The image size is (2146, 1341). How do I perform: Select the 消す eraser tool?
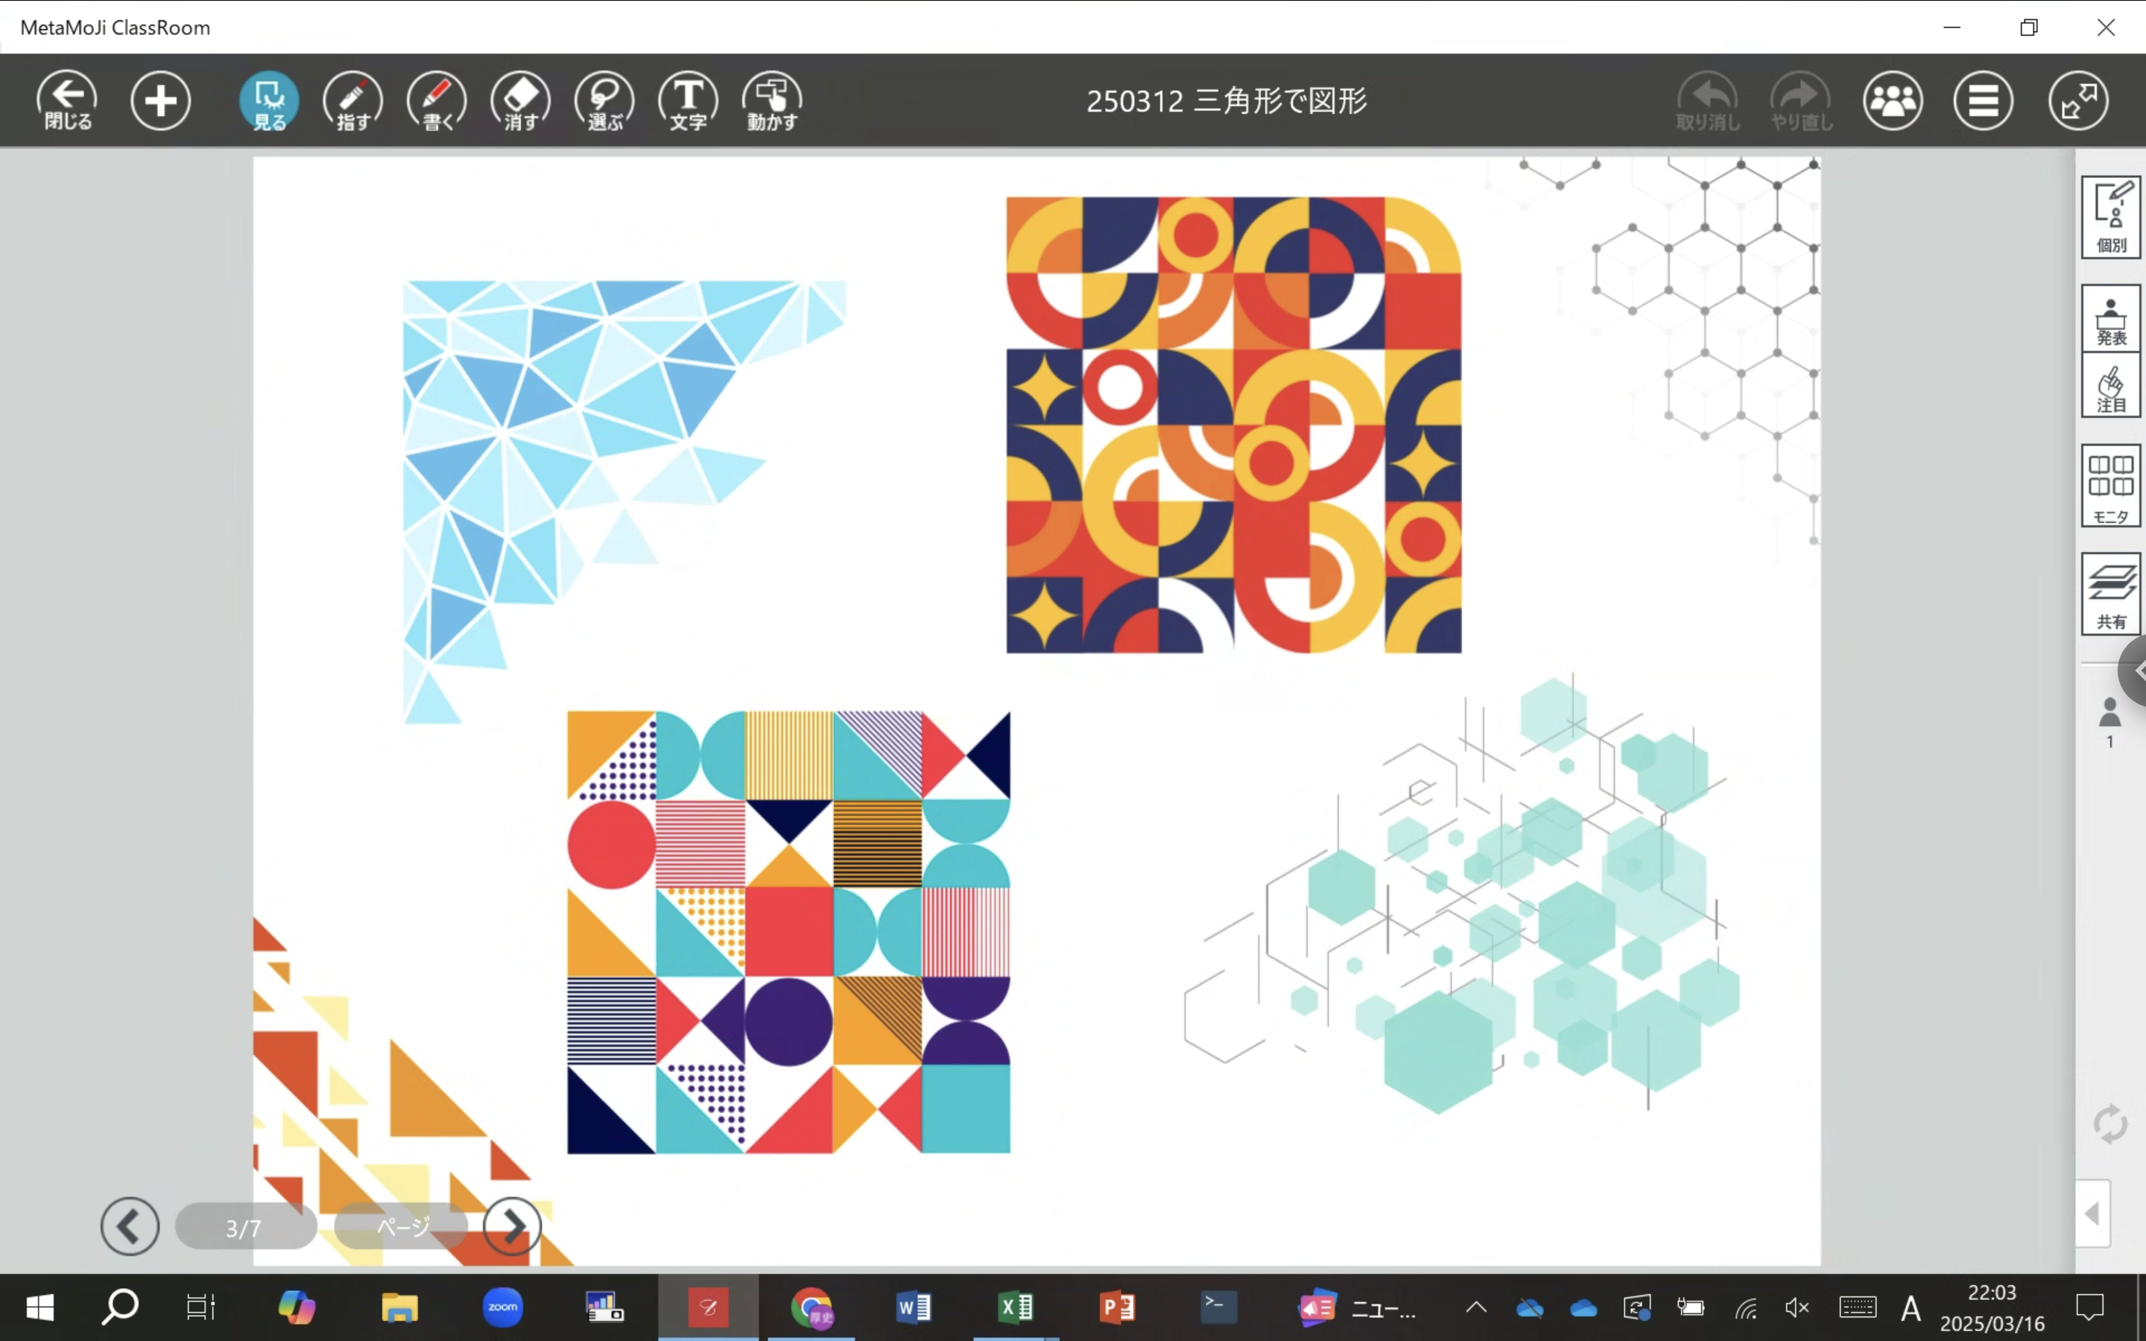pos(521,101)
